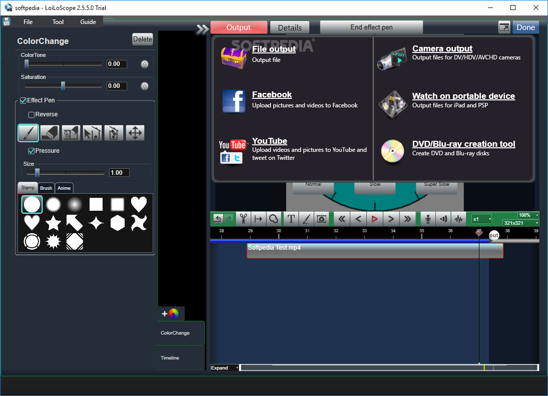Viewport: 548px width, 396px height.
Task: Open Watch on portable device link
Action: (x=463, y=96)
